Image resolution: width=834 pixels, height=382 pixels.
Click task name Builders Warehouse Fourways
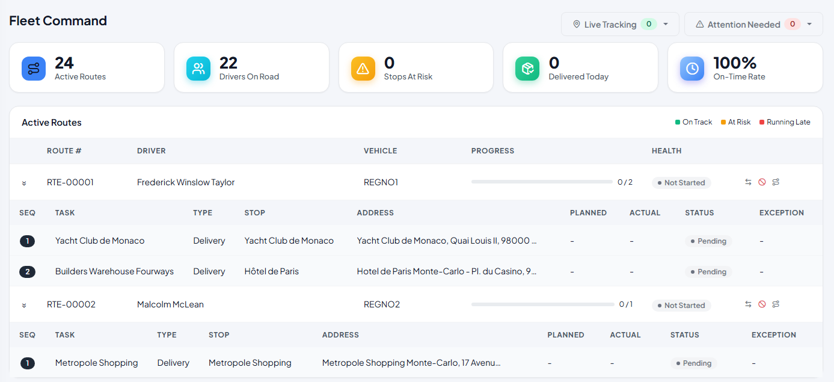click(114, 271)
